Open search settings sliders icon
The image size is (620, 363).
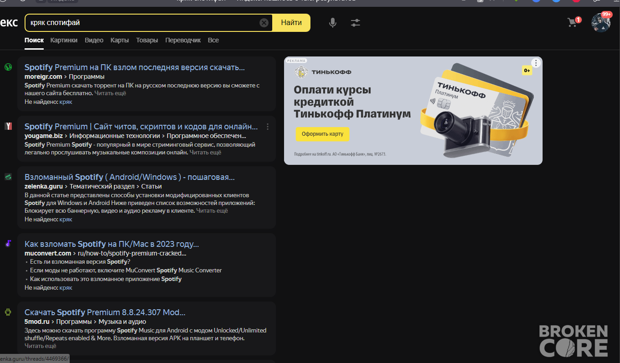[x=356, y=22]
